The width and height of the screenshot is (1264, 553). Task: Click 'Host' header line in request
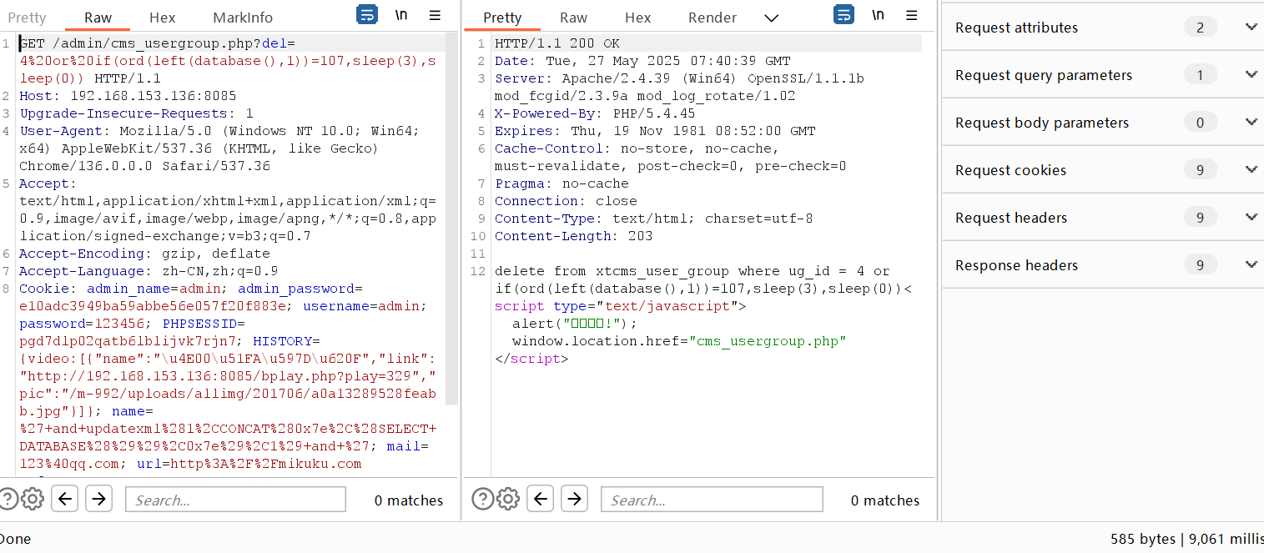128,96
